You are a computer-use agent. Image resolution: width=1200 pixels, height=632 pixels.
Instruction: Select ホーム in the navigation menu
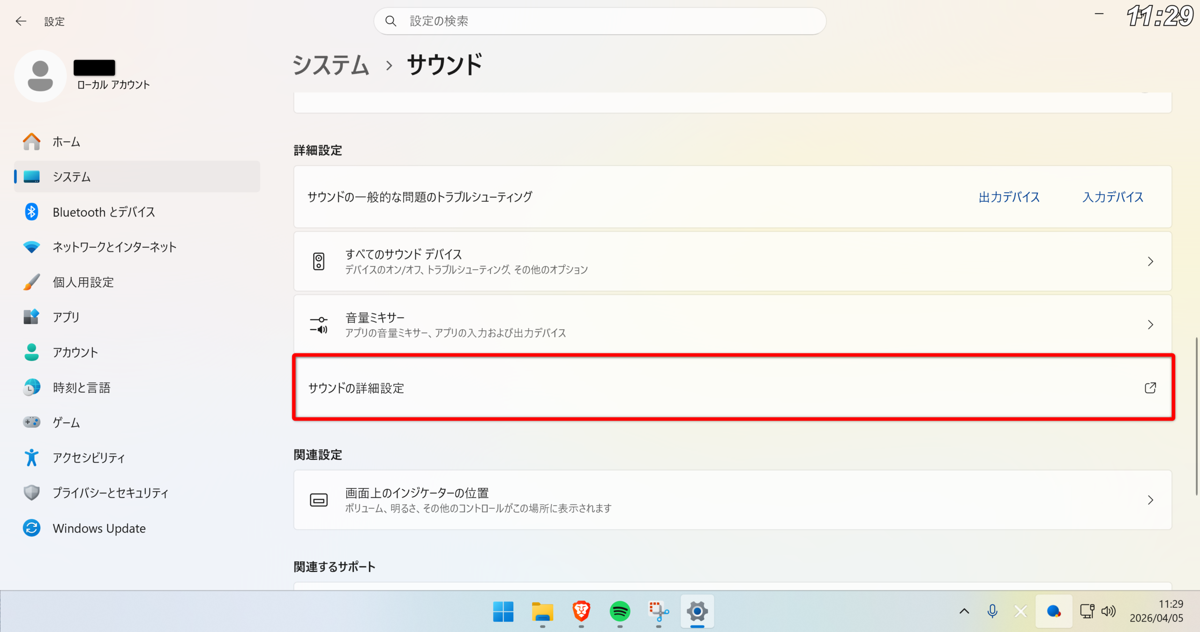tap(66, 142)
